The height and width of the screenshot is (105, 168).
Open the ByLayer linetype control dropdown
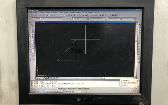tap(106, 18)
